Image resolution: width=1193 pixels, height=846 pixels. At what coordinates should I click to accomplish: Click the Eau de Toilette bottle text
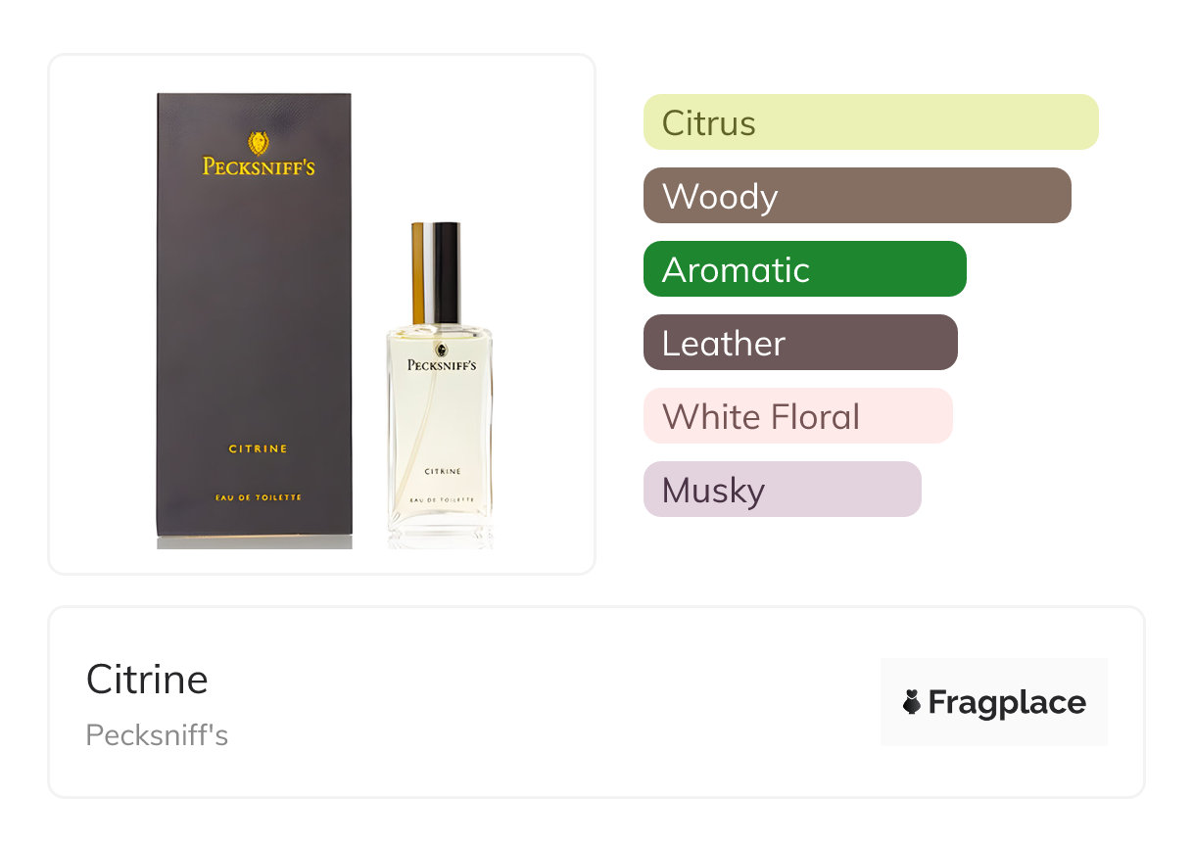point(443,500)
